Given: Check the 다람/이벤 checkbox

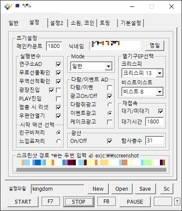Looking at the screenshot, I should 110,88.
